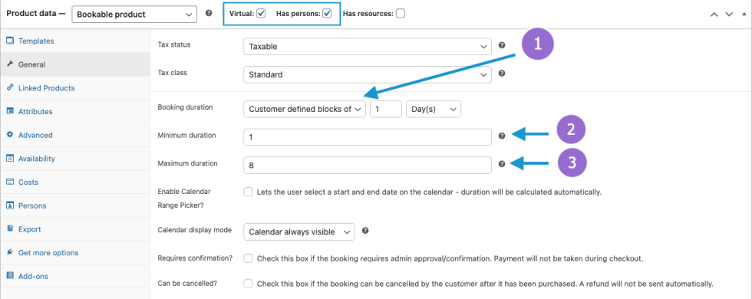Open the Day(s) duration unit dropdown
This screenshot has width=752, height=299.
click(x=434, y=109)
